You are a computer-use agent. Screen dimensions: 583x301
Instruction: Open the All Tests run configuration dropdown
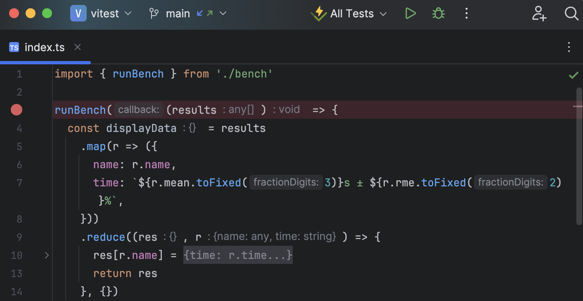[383, 13]
